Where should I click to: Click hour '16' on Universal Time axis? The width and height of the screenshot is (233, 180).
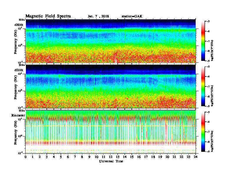pyautogui.click(x=139, y=157)
